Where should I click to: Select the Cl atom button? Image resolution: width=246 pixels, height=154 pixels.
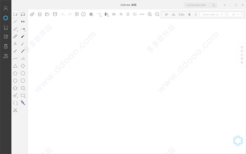[x=135, y=14]
